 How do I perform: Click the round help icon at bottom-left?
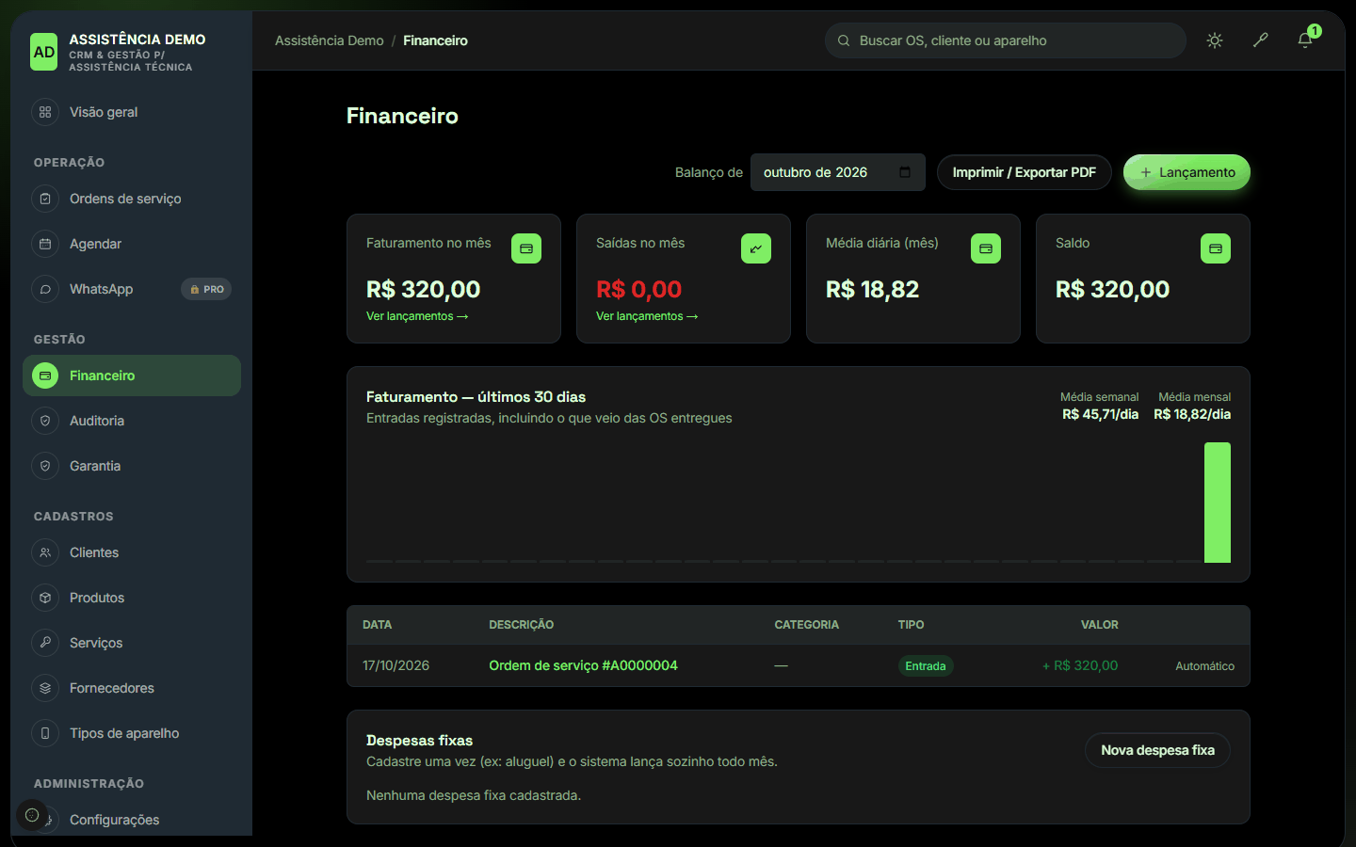click(32, 815)
